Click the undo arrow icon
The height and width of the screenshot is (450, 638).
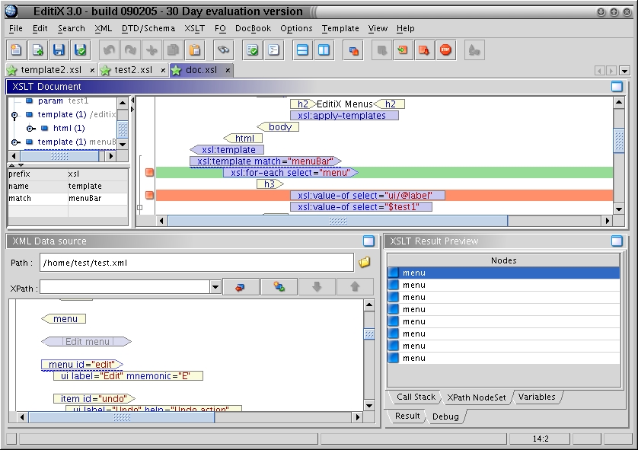(109, 50)
